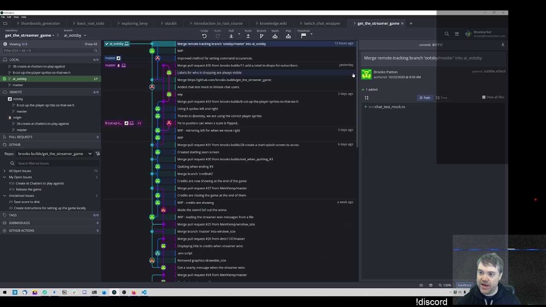Open issue #36 Create AI Chatters to play against

[40, 183]
